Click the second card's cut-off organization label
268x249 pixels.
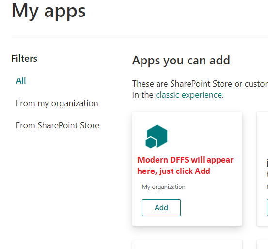tap(267, 187)
